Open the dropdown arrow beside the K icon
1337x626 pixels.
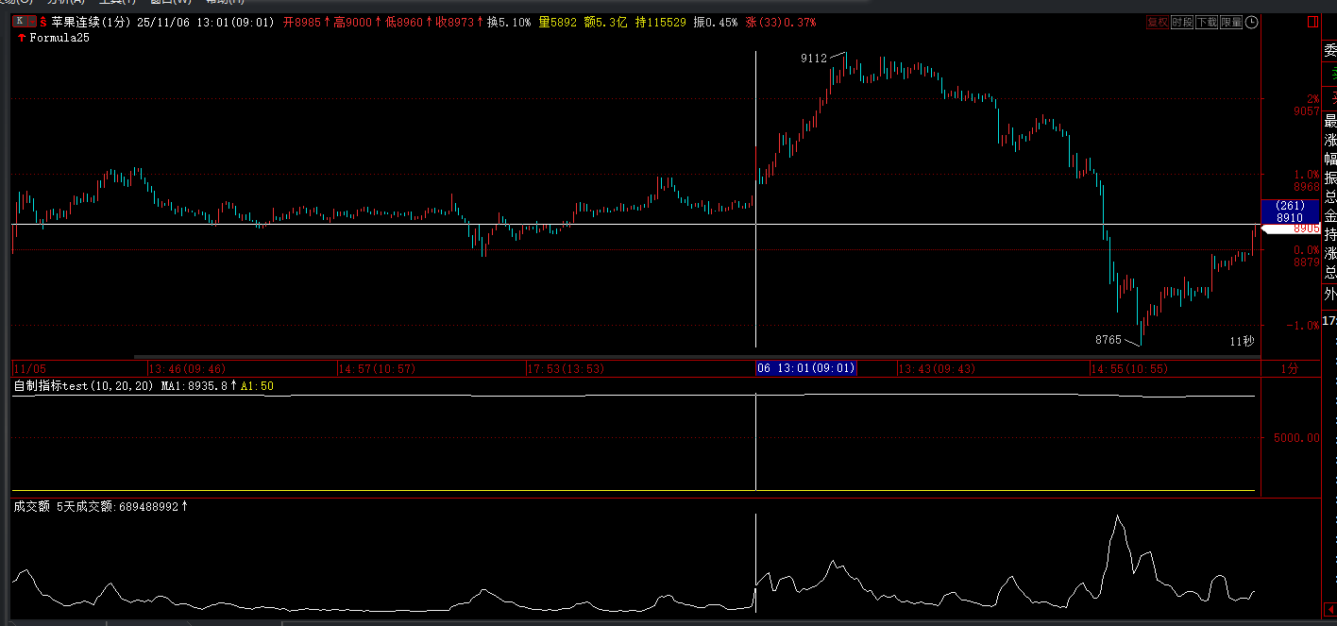coord(31,22)
